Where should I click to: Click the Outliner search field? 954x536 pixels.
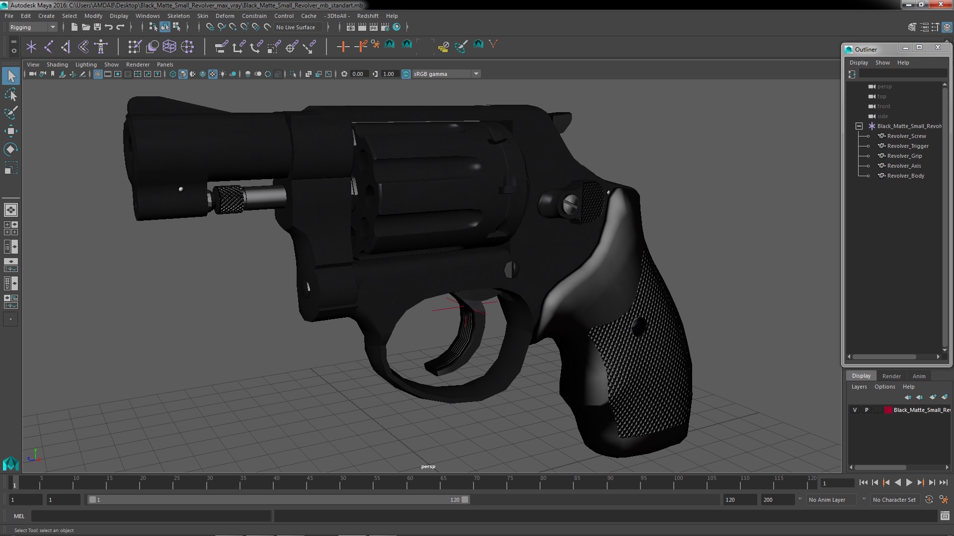pyautogui.click(x=903, y=73)
